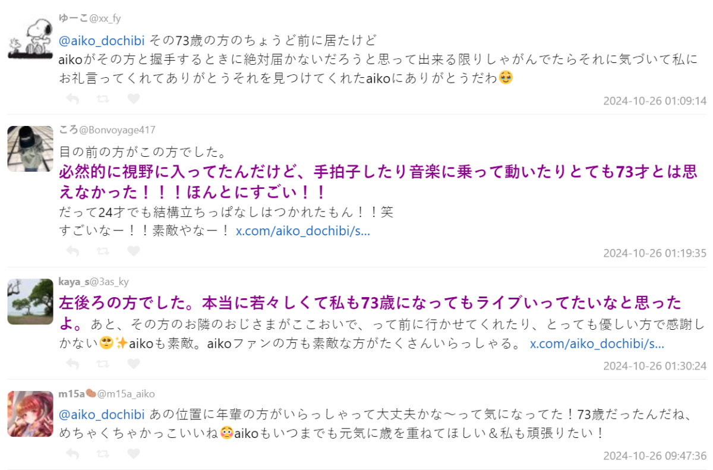The image size is (713, 470).
Task: Open timestamp 2024-10-26 01:19:35
Action: tap(654, 253)
